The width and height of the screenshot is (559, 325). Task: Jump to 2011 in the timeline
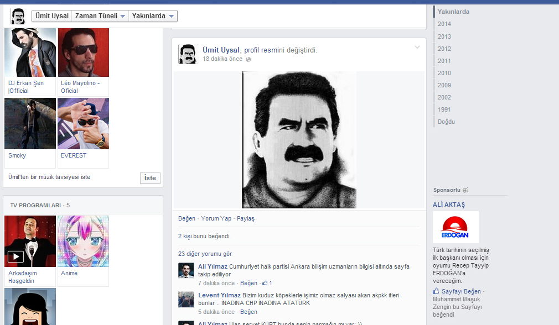click(444, 61)
